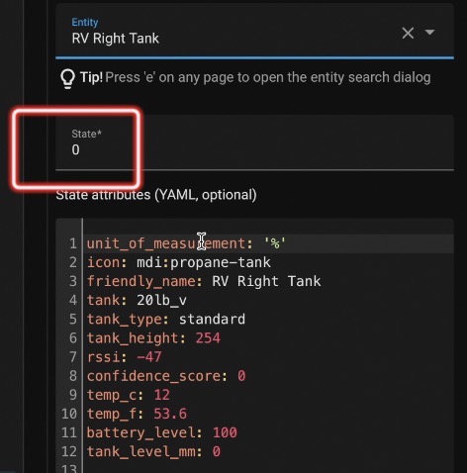This screenshot has height=473, width=467.
Task: Clear the RV Right Tank entity selection
Action: 408,34
